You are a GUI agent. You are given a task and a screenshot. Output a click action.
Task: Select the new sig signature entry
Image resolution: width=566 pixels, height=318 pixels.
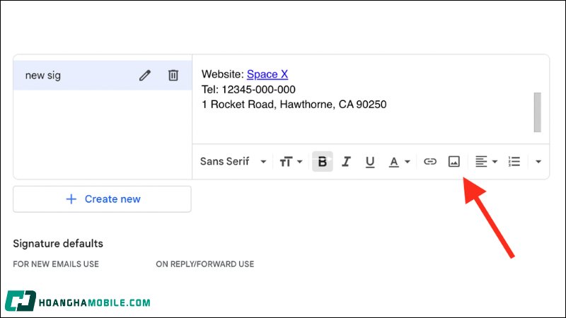coord(71,76)
